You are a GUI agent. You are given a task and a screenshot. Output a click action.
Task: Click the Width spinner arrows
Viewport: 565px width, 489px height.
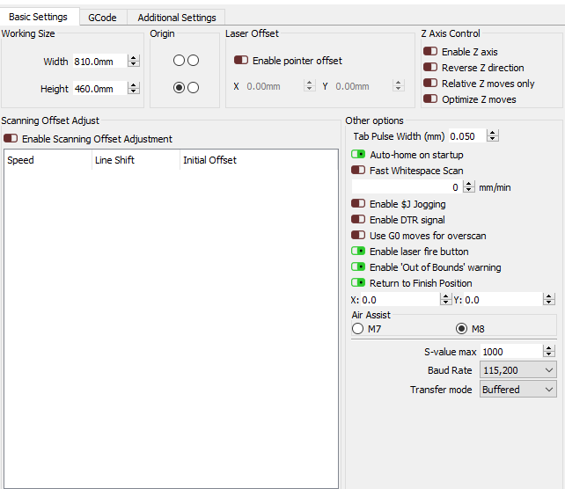click(133, 62)
